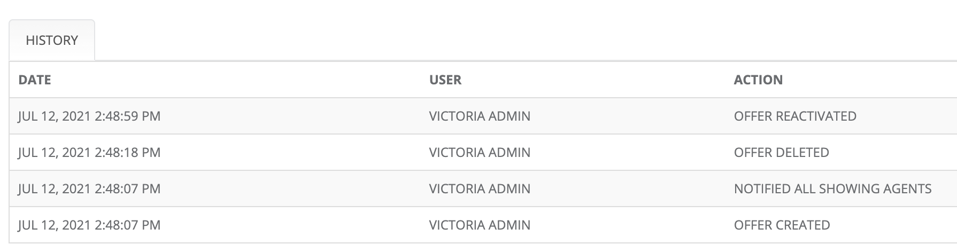Click the 2:48:59 PM date cell

89,116
